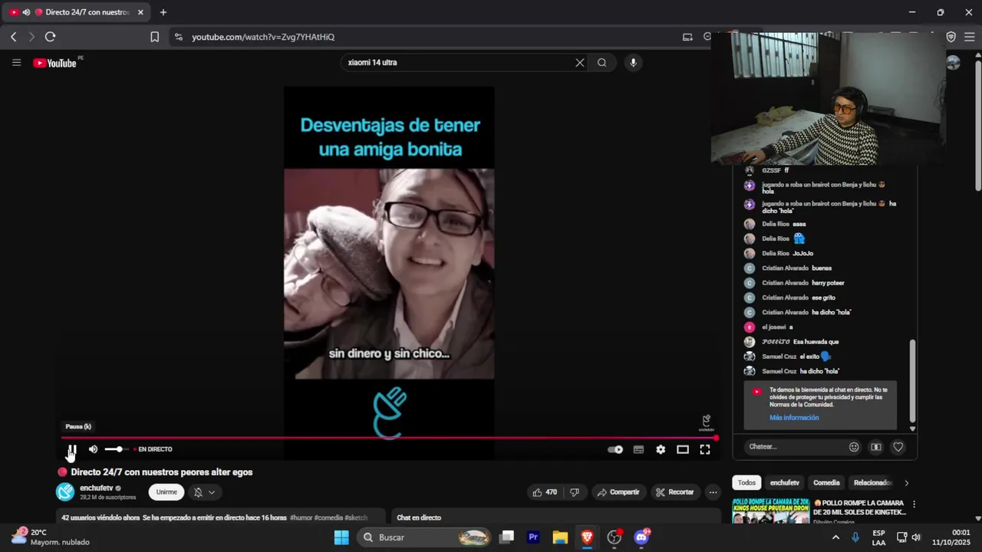Open a new browser tab

point(163,12)
